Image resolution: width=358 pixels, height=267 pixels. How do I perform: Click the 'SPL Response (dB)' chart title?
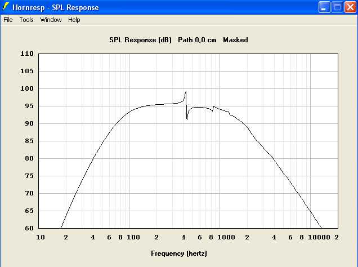[x=140, y=40]
